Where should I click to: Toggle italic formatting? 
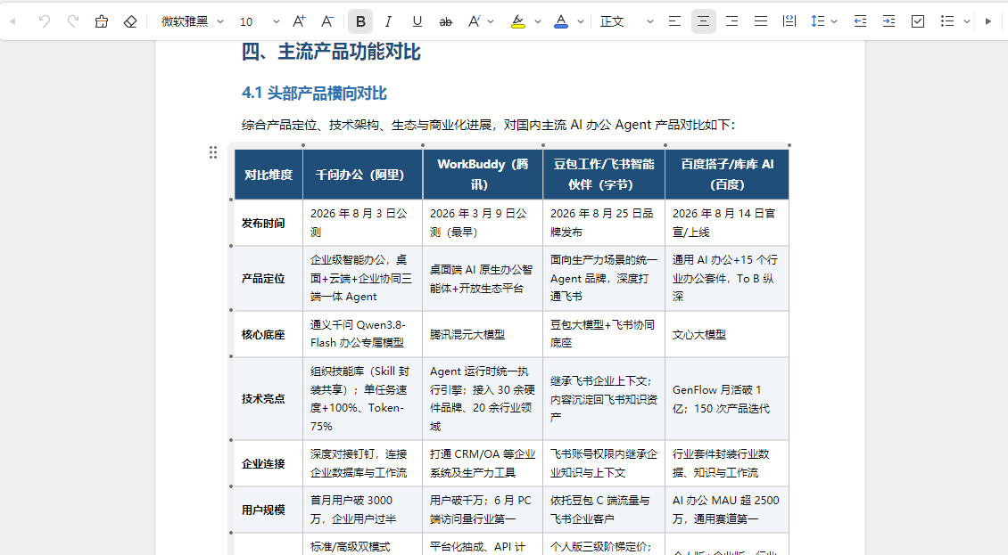(388, 21)
